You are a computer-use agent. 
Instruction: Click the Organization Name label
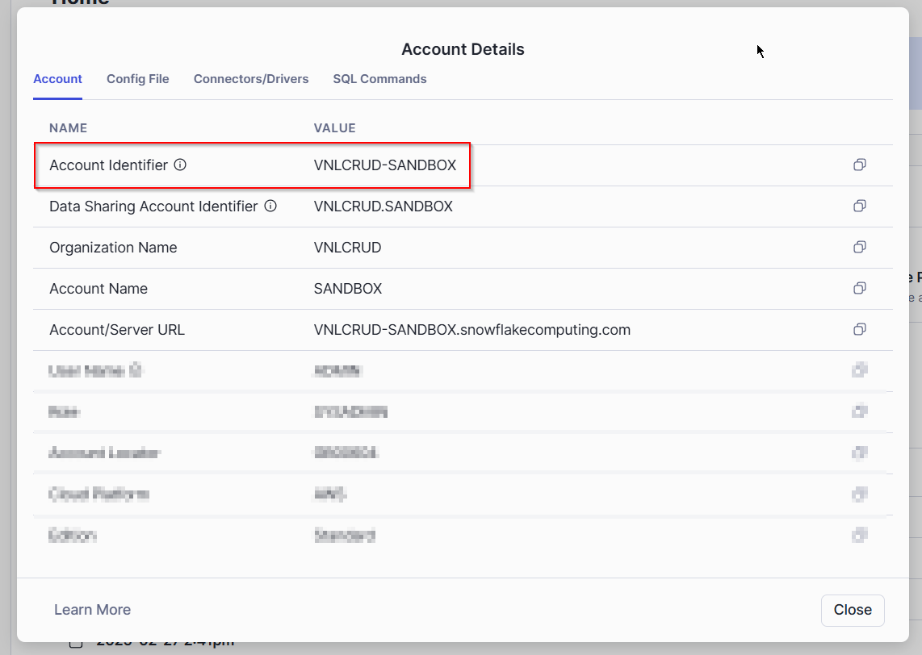click(113, 248)
